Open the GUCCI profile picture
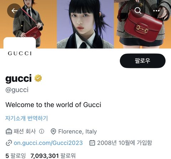Image resolution: width=171 pixels, height=159 pixels. (x=20, y=53)
